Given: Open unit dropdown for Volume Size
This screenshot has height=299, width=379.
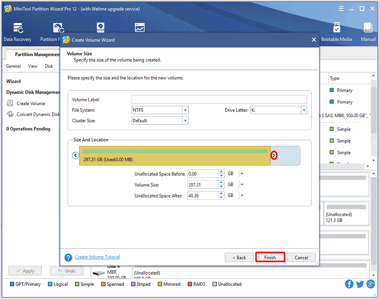Looking at the screenshot, I should tap(242, 185).
